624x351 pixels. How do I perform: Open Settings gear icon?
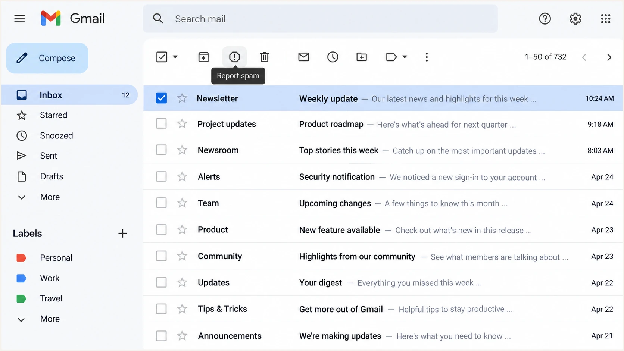pyautogui.click(x=575, y=19)
